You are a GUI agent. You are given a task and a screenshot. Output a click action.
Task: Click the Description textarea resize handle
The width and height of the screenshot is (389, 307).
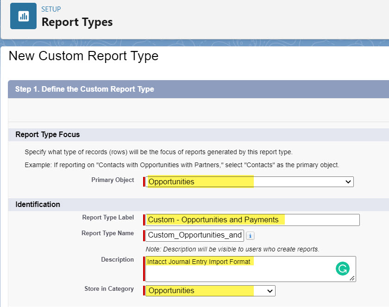click(x=352, y=278)
